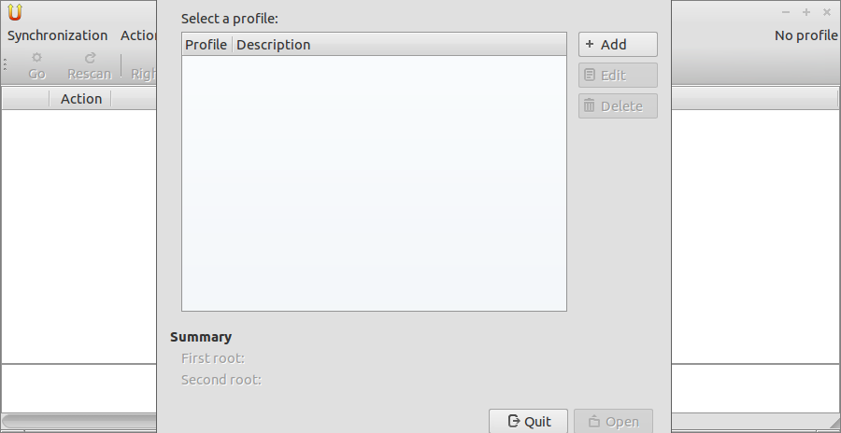Click the Right toolbar item
The image size is (841, 433).
pos(144,74)
